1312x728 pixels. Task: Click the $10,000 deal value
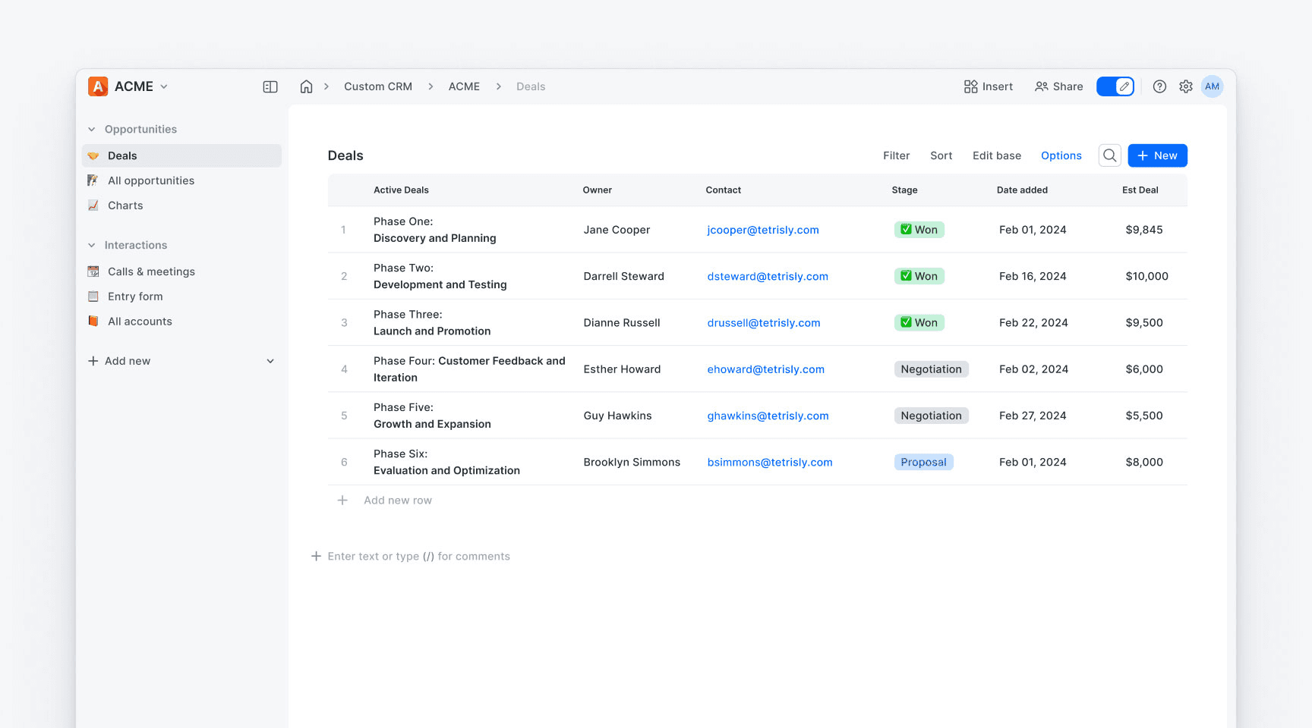(x=1146, y=276)
